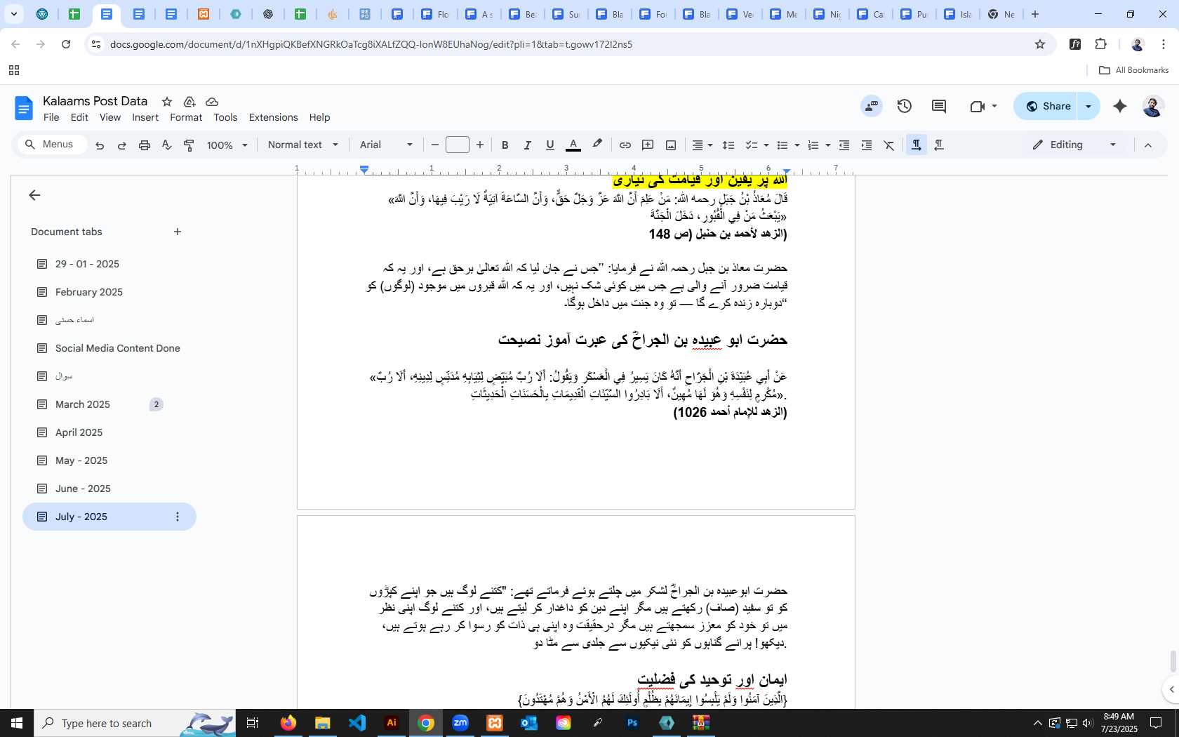Screen dimensions: 1179x737
Task: Open Share options dropdown arrow
Action: pyautogui.click(x=1088, y=106)
